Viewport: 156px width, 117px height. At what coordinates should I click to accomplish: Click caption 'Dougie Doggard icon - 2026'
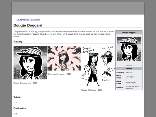[25, 83]
